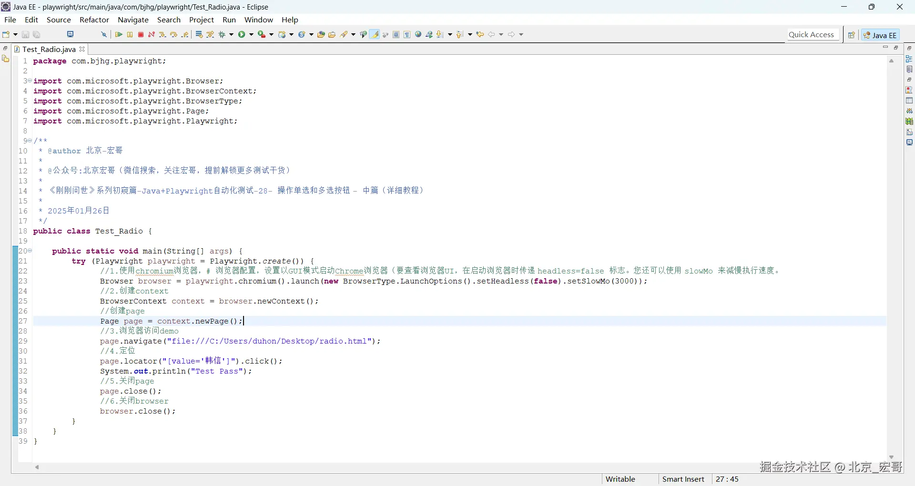Screen dimensions: 915x486
Task: Click the Suspend debug icon
Action: click(130, 34)
